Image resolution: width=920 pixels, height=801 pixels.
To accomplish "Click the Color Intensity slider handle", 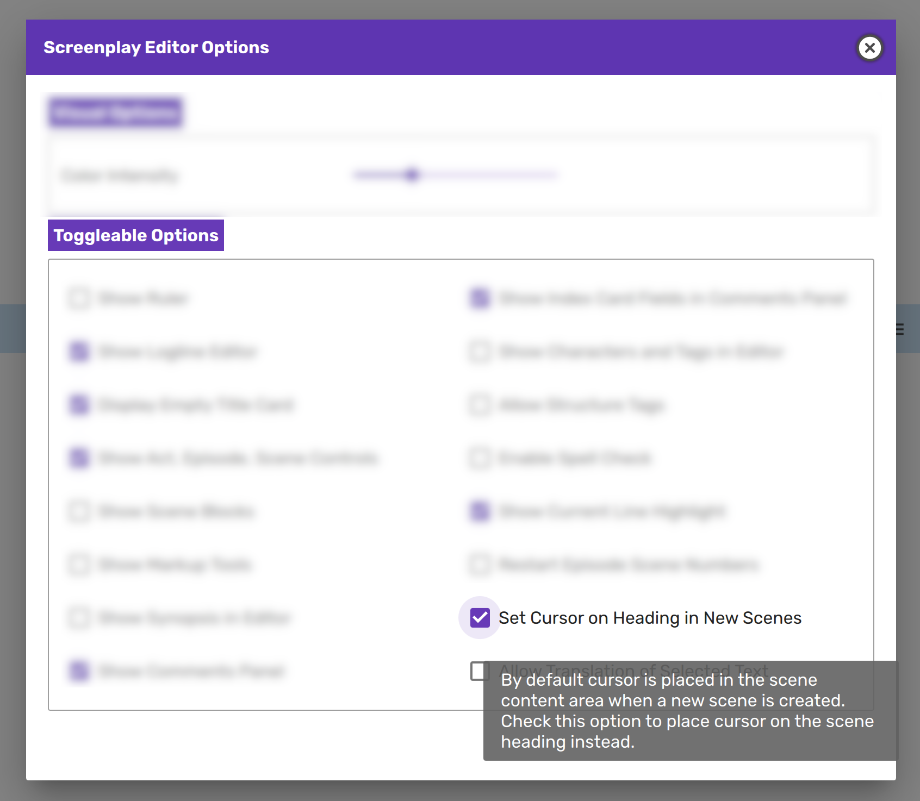I will (x=412, y=175).
